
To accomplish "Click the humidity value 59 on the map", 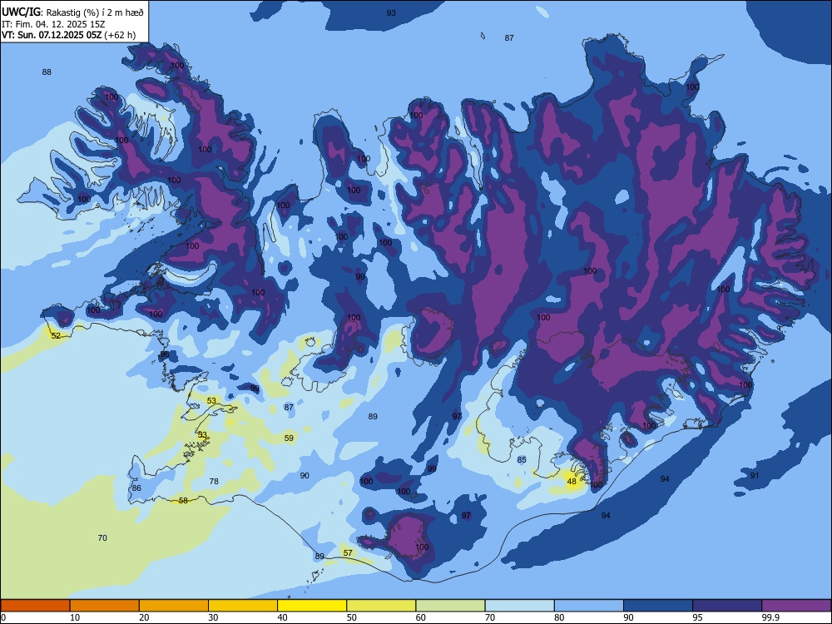I will coord(289,438).
